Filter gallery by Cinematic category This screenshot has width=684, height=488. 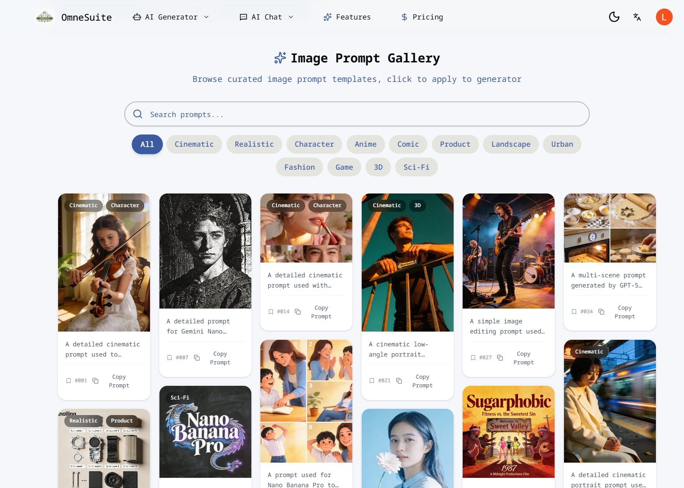[194, 144]
